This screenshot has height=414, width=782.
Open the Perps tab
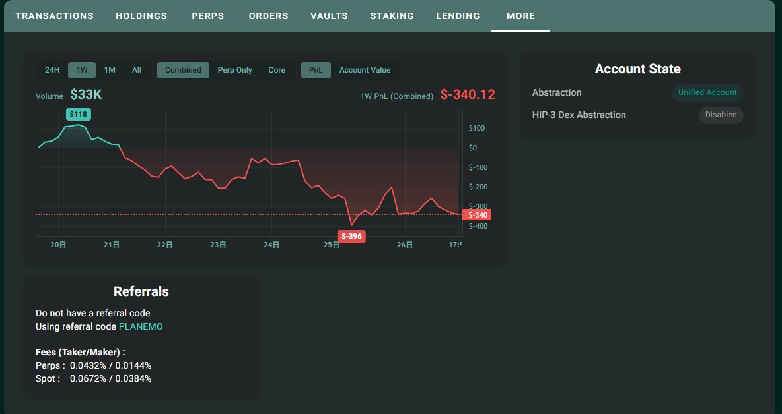(207, 16)
